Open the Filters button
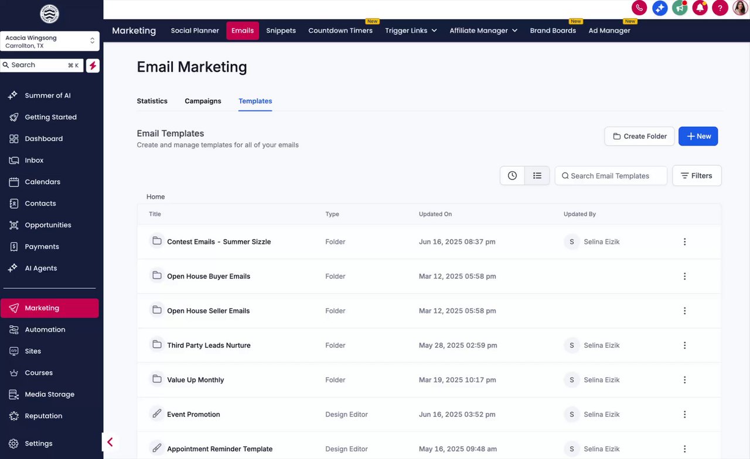Screen dimensions: 750x459 (x=697, y=175)
